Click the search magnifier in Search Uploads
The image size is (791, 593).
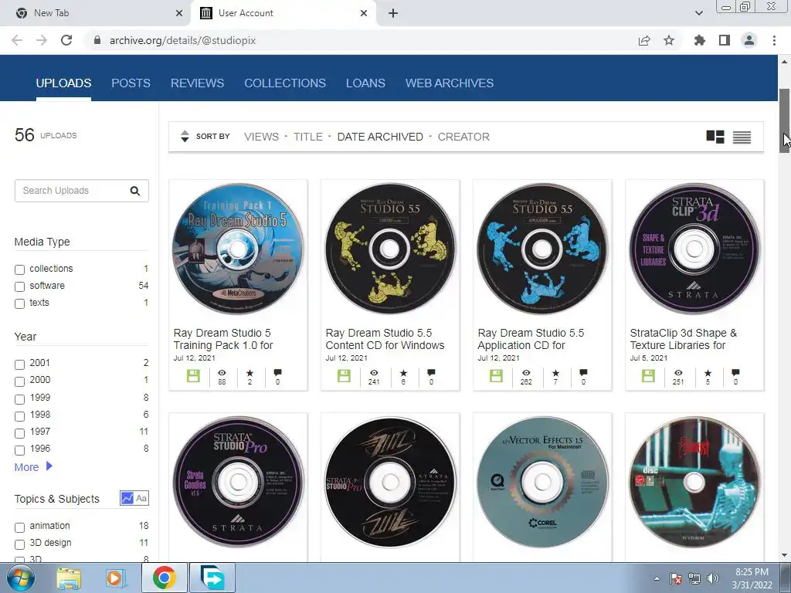pos(134,191)
